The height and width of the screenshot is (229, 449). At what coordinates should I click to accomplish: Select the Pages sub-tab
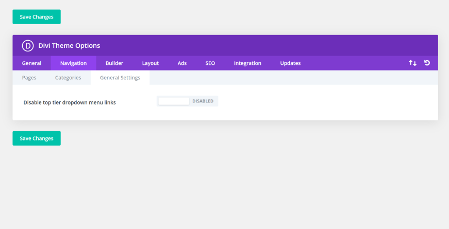(29, 78)
